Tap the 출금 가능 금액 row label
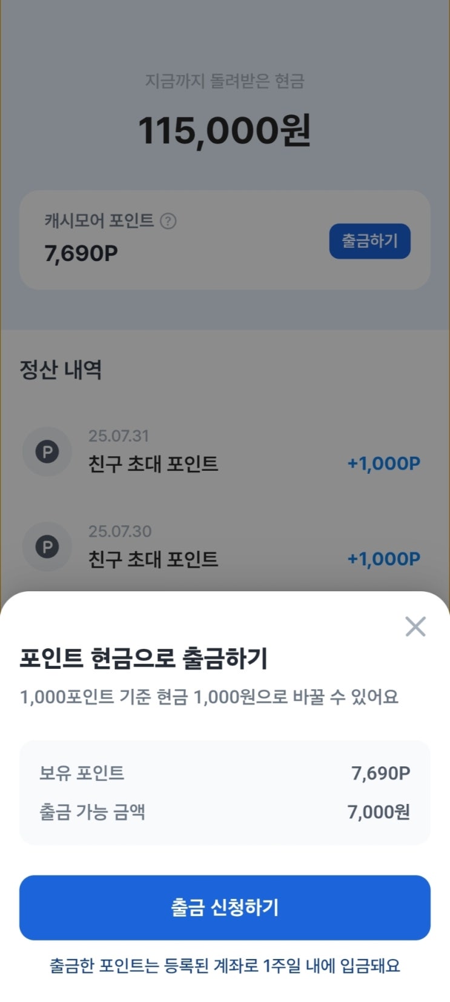450x1002 pixels. pyautogui.click(x=92, y=812)
